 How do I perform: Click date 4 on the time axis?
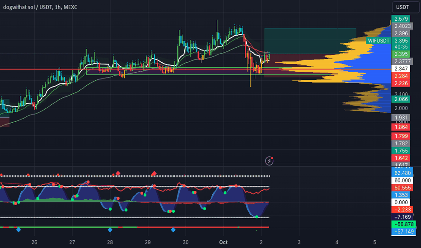[x=337, y=243]
